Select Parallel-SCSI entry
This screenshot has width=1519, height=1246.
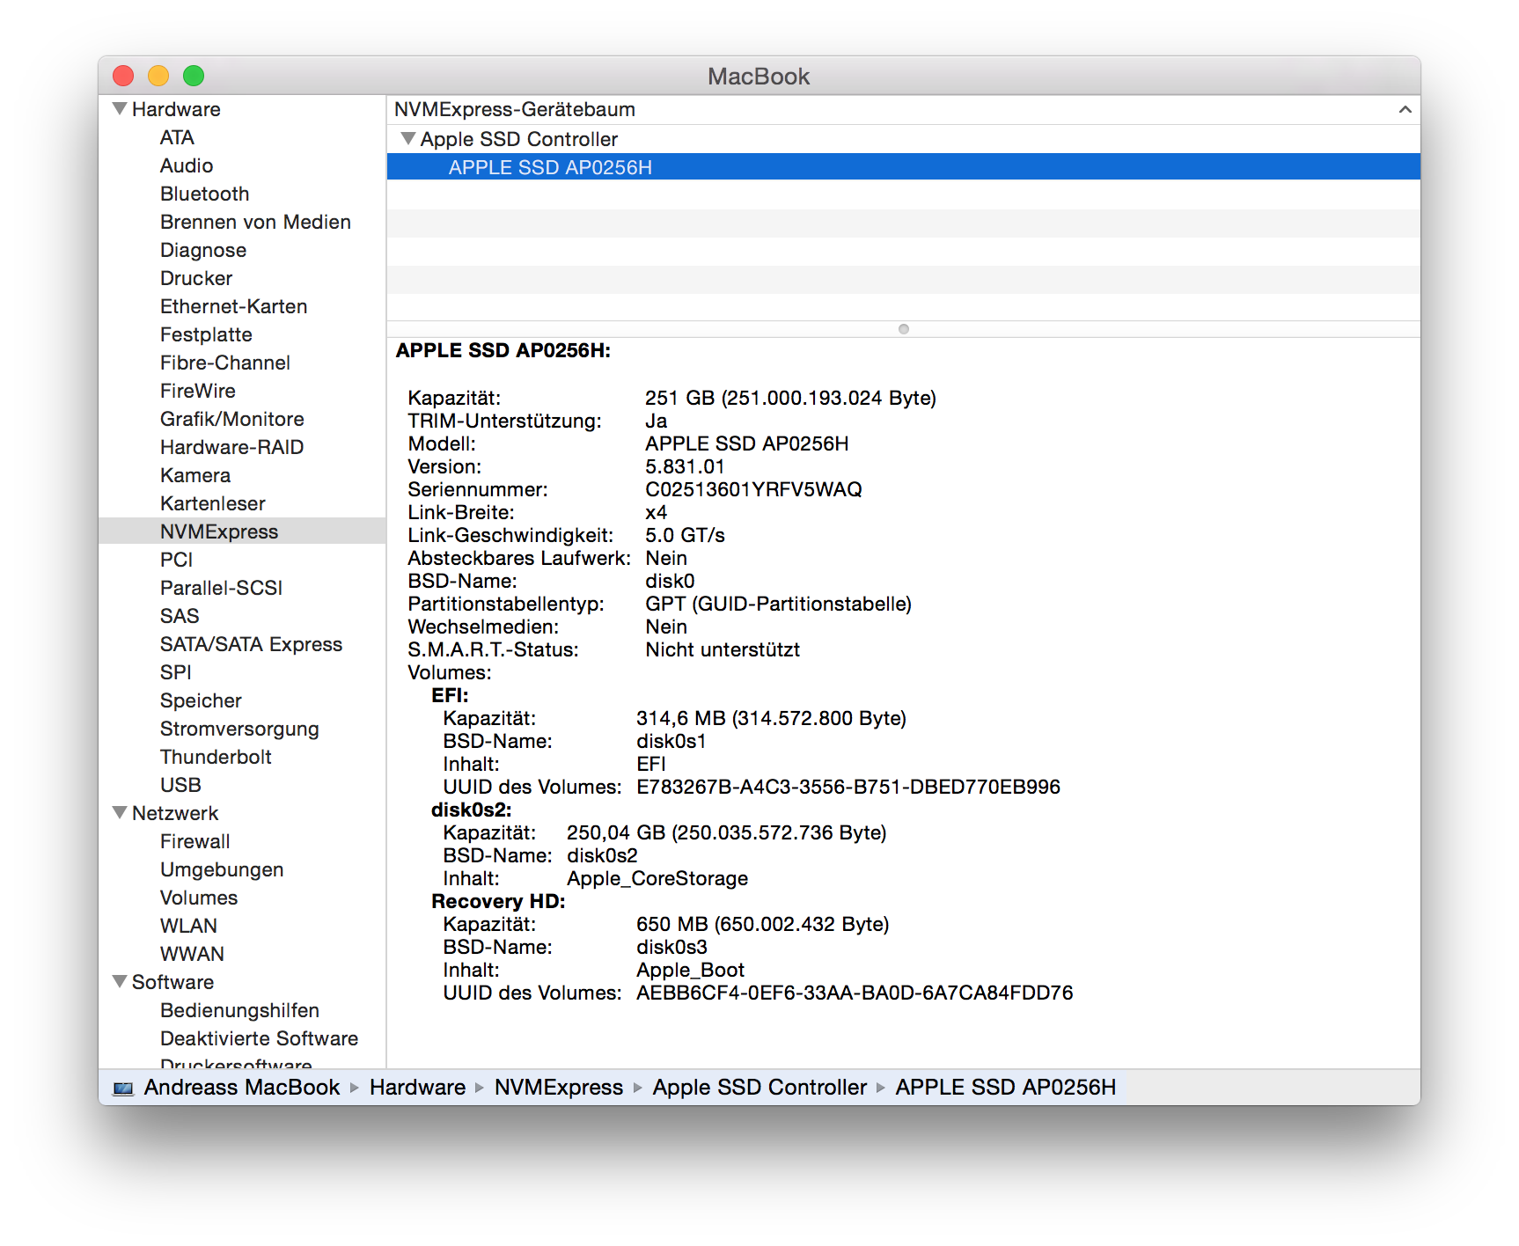click(x=221, y=588)
